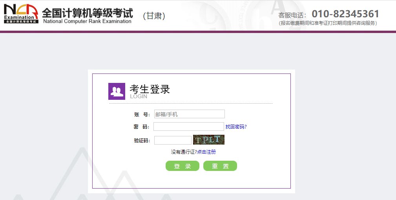Click the 没有通行证? prompt text
The height and width of the screenshot is (200, 396).
point(184,152)
